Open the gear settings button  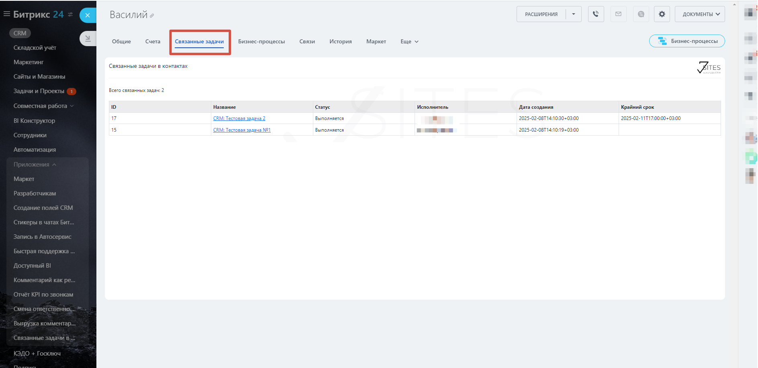click(662, 14)
